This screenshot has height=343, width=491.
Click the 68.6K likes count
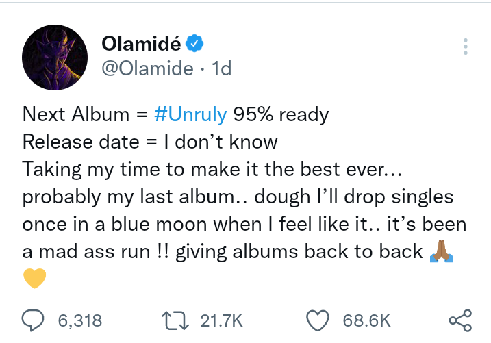366,320
